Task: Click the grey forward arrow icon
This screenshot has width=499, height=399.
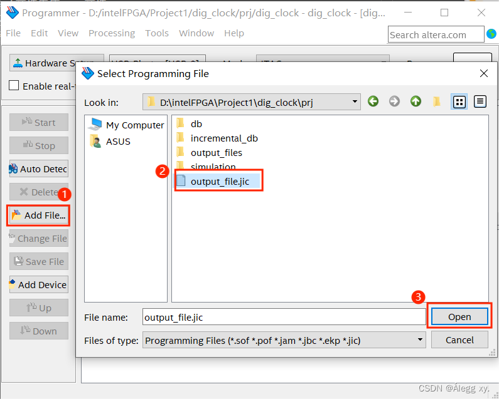Action: (x=394, y=101)
